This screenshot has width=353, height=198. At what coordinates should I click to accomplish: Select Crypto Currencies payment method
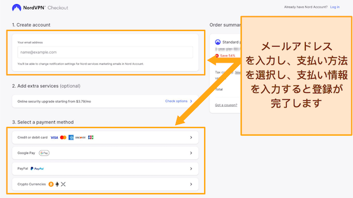[x=105, y=184]
